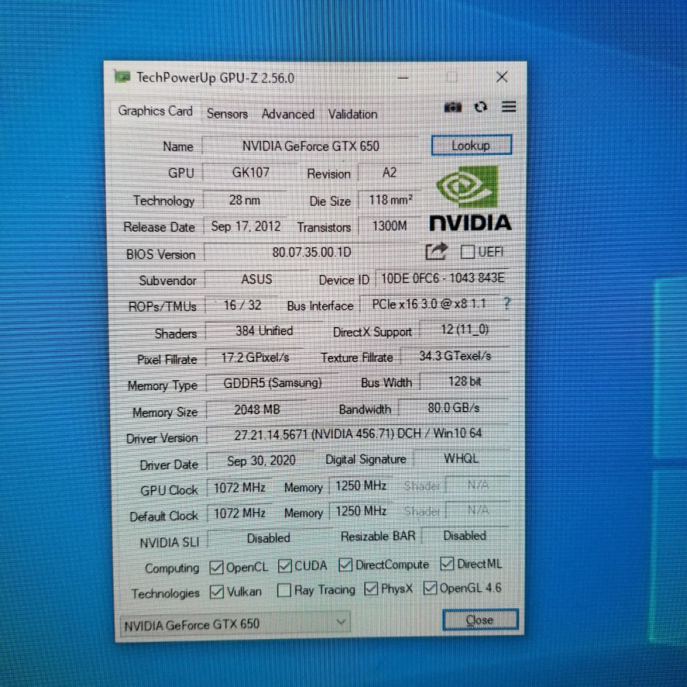This screenshot has height=687, width=687.
Task: Click the Revision field showing A2
Action: [x=389, y=173]
